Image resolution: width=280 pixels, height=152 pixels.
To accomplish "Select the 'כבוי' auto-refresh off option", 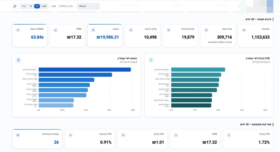I will 24,6.
